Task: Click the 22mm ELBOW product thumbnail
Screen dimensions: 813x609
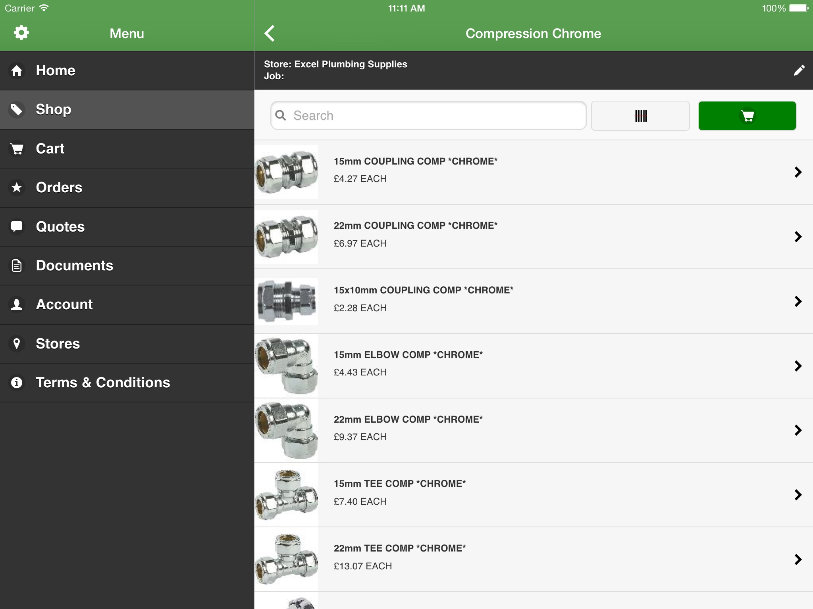Action: [287, 430]
